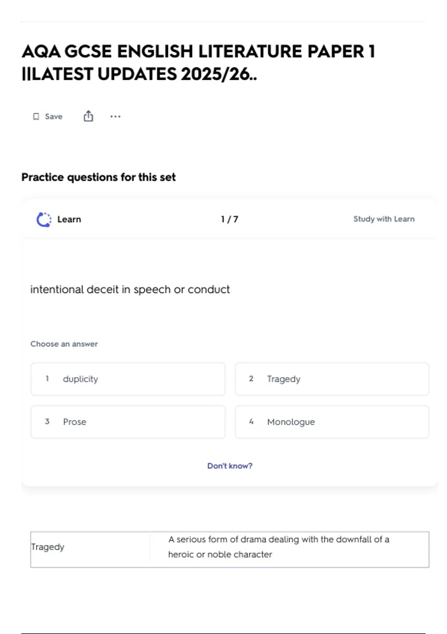
Task: Click the question text about intentional deceit
Action: 130,289
